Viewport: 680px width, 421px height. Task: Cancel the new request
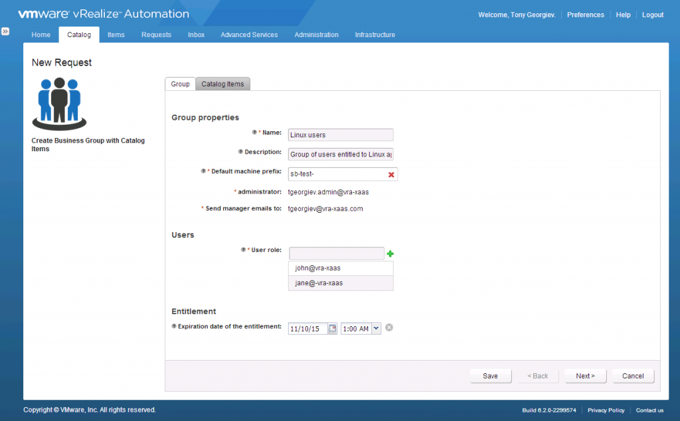633,376
